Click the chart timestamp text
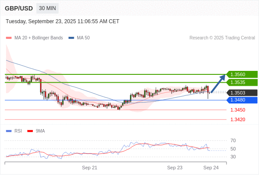The width and height of the screenshot is (259, 175). (x=62, y=21)
